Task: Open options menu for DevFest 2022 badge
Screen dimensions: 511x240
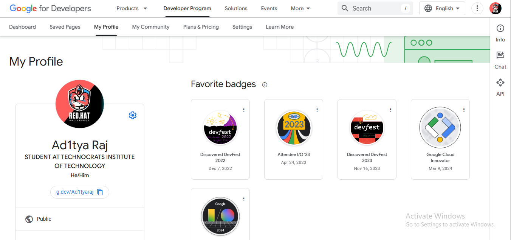Action: pos(244,110)
